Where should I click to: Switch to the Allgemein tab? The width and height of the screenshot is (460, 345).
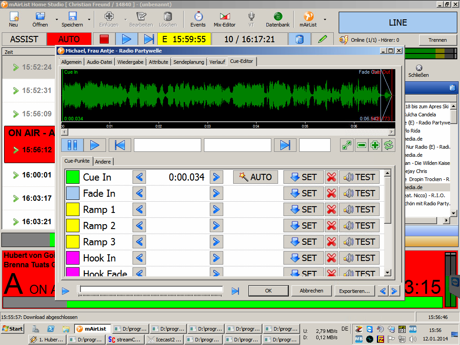pyautogui.click(x=71, y=62)
